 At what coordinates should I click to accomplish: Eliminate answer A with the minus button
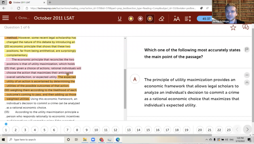247,75
